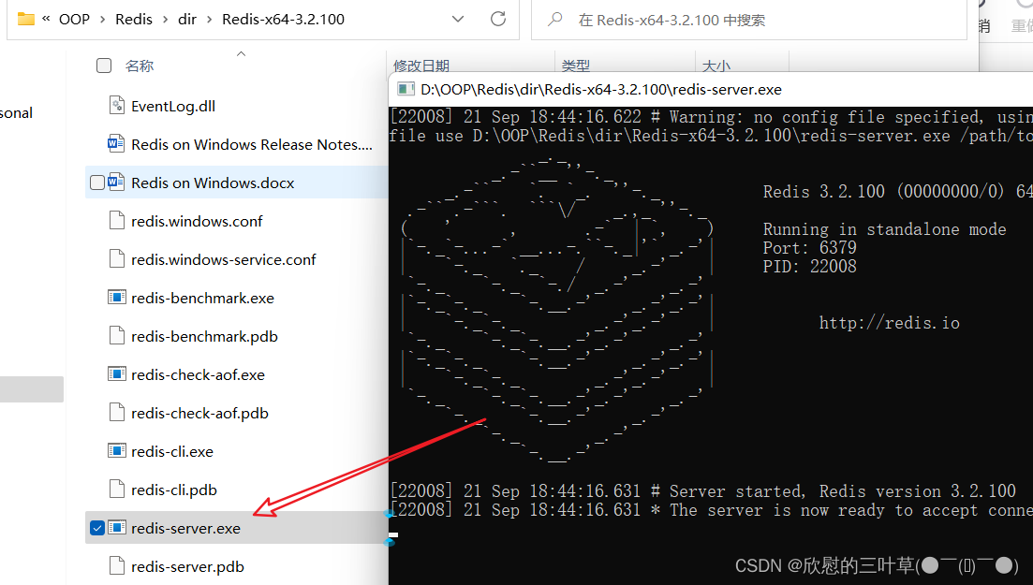Click redis-server.pdb file icon
Screen dimensions: 1033x585
(117, 565)
